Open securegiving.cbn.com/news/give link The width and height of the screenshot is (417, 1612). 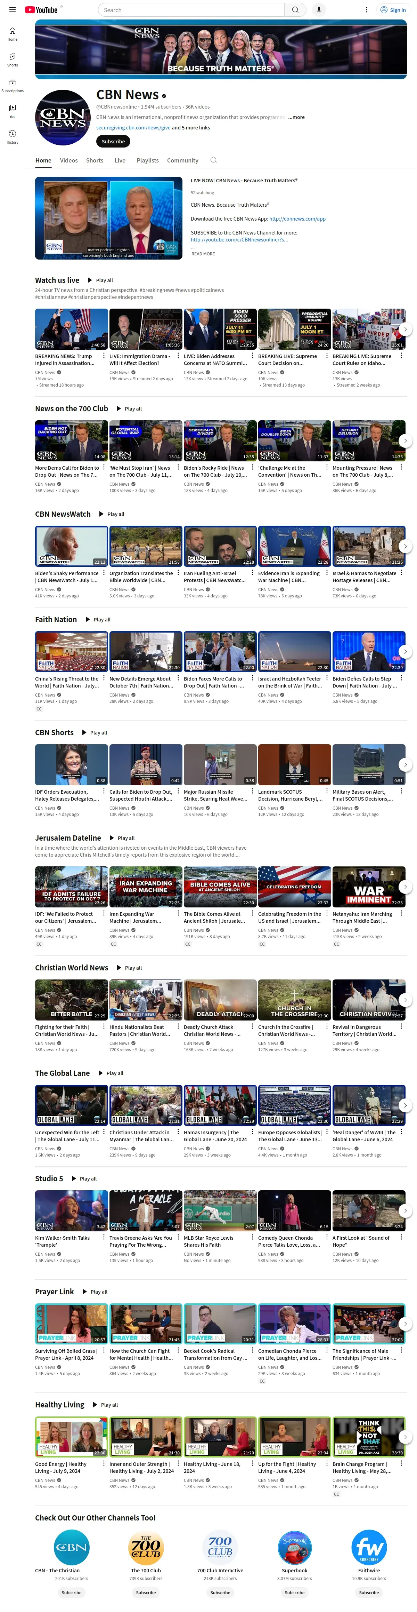pos(133,128)
